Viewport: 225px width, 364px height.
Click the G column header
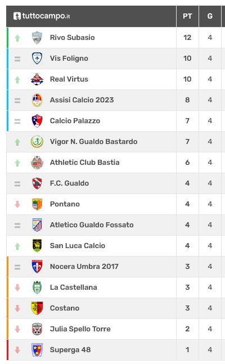click(210, 16)
